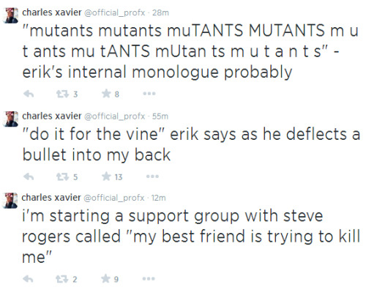Open more options on the 'vine' tweet
Image resolution: width=366 pixels, height=290 pixels.
[152, 176]
